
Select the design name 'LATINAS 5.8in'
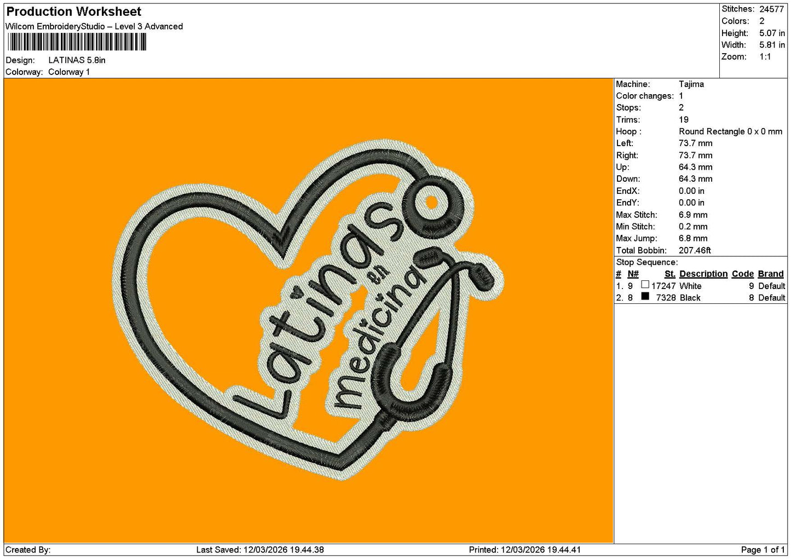[x=77, y=60]
